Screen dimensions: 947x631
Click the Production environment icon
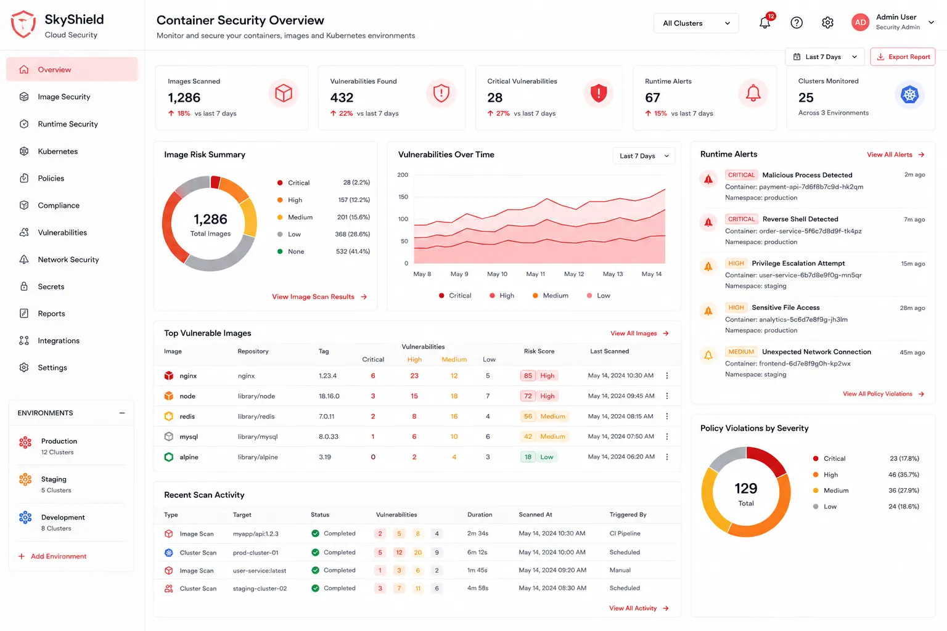tap(25, 442)
